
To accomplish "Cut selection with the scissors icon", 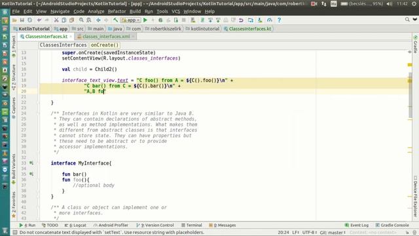I will click(56, 20).
